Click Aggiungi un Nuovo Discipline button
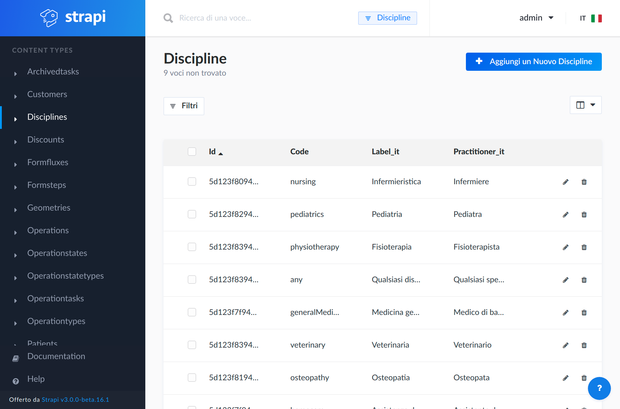This screenshot has width=620, height=409. tap(533, 61)
